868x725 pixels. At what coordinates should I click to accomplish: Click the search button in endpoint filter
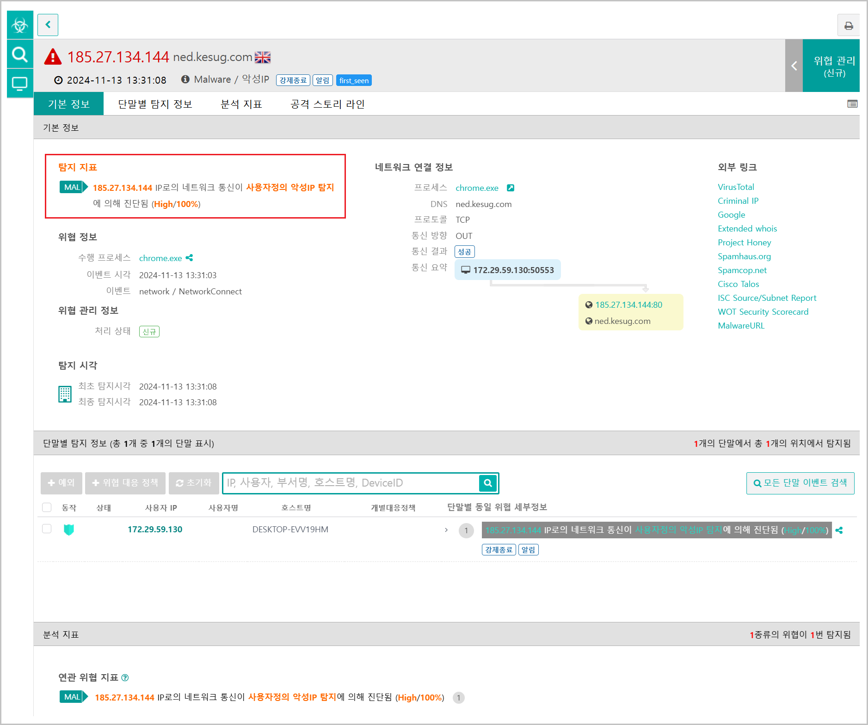pyautogui.click(x=487, y=483)
